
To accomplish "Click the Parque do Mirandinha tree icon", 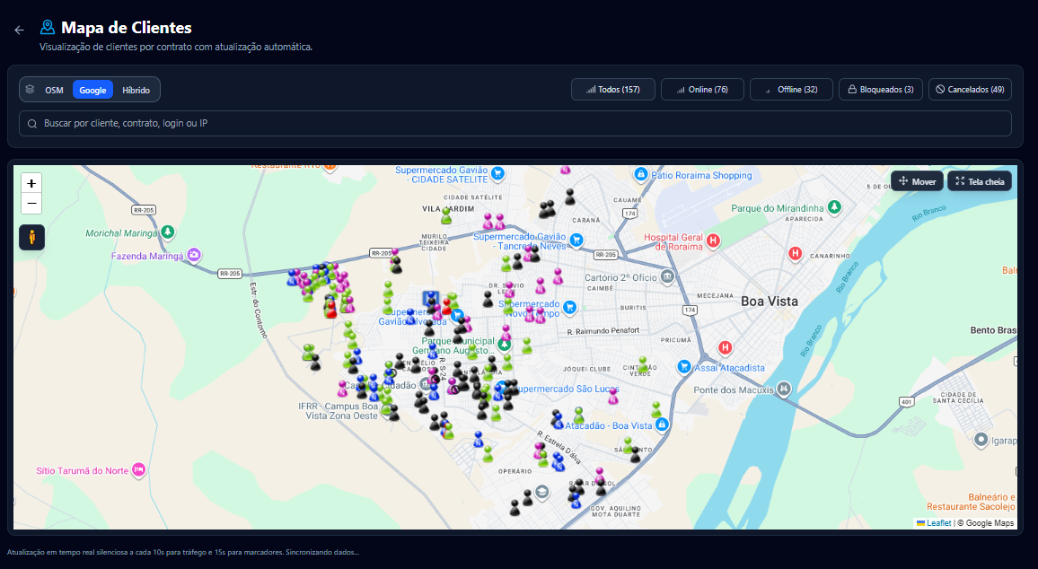I will 835,207.
